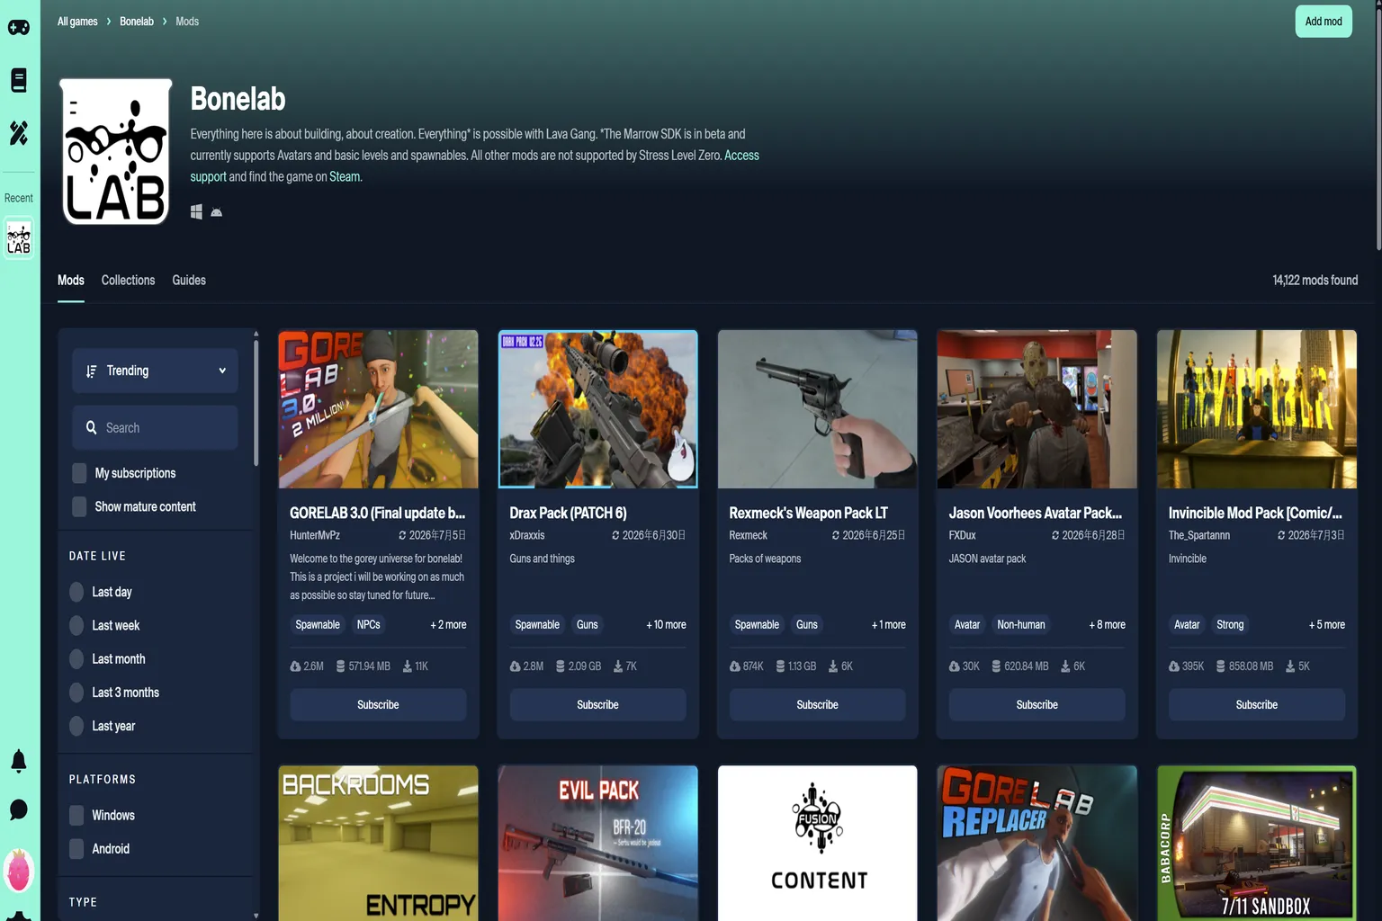Subscribe to Drax Pack (PATCH 6)
The image size is (1382, 921).
coord(597,705)
